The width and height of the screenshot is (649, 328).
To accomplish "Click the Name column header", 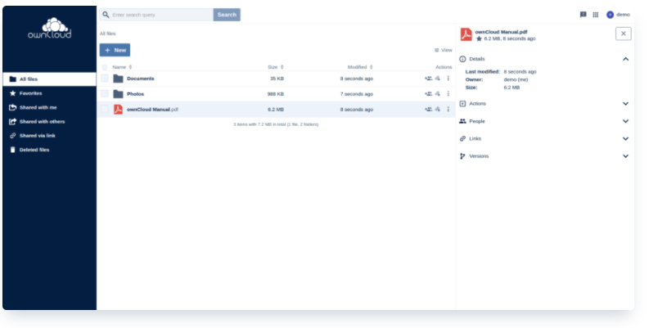I will [119, 67].
